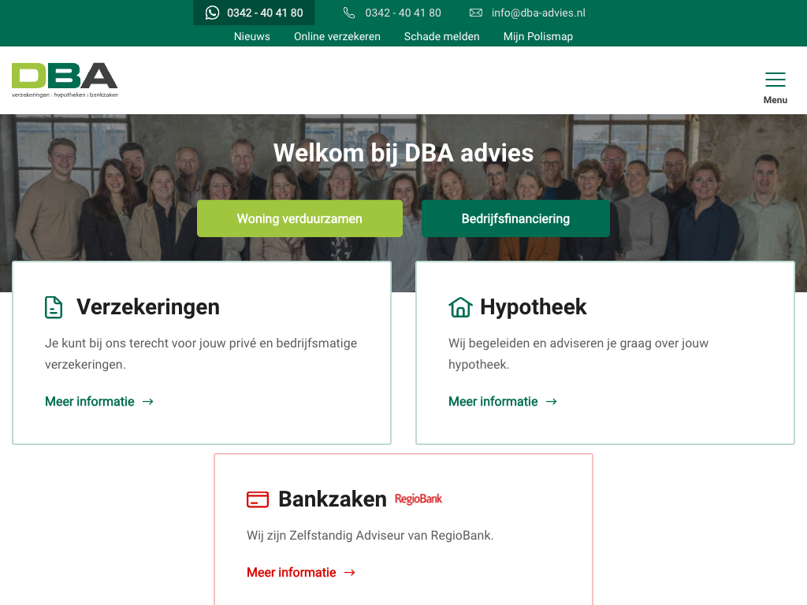The height and width of the screenshot is (605, 807).
Task: Click the house icon beside Hypotheek
Action: click(x=460, y=307)
